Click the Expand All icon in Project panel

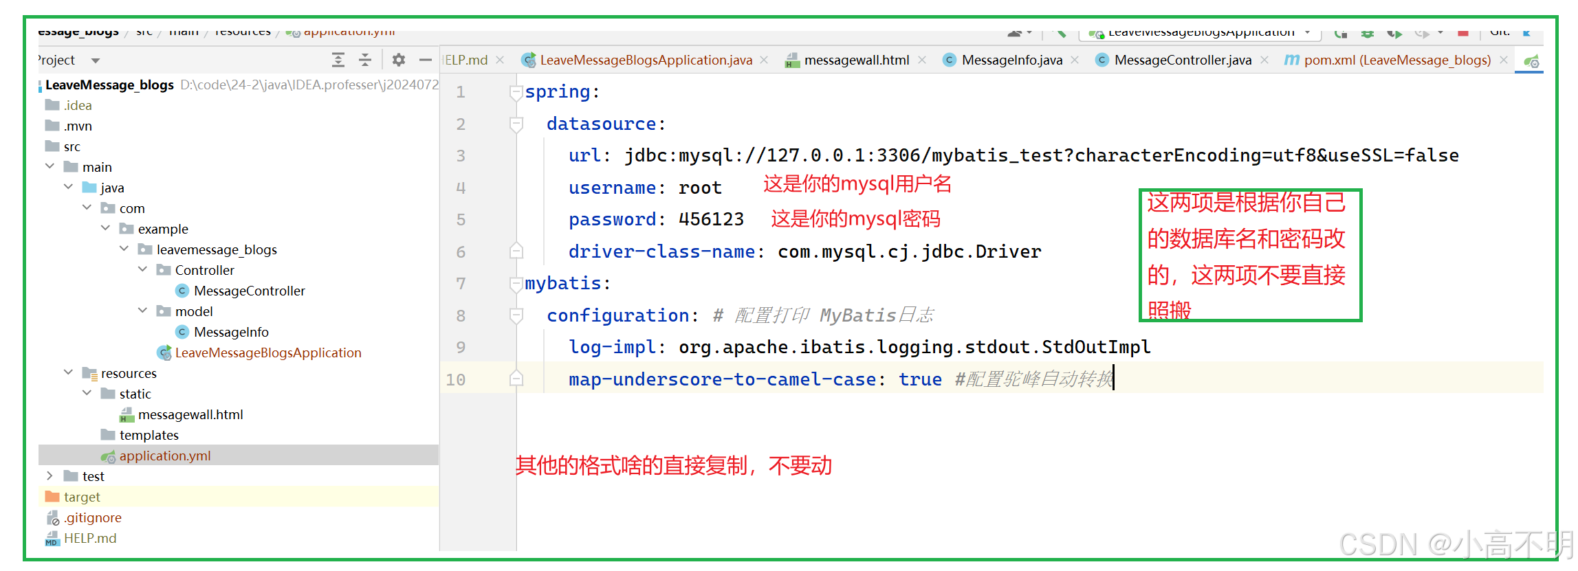(338, 60)
